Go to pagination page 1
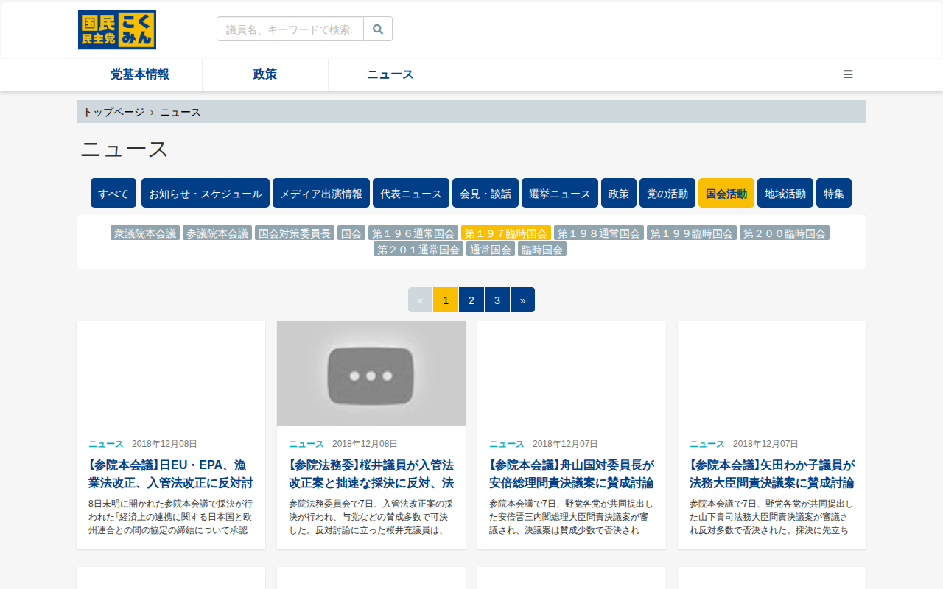Screen dimensions: 943x589 (446, 300)
